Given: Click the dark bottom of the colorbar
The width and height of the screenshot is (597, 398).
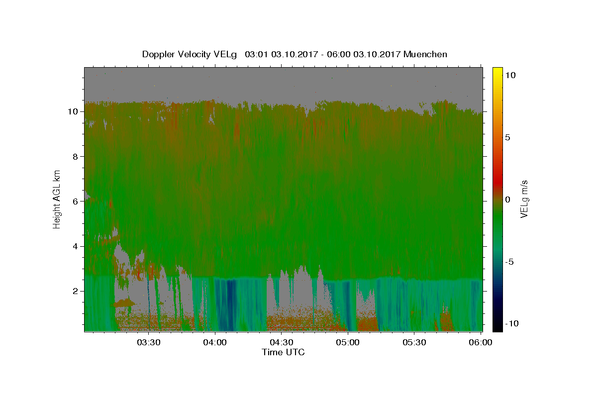Looking at the screenshot, I should (x=497, y=327).
